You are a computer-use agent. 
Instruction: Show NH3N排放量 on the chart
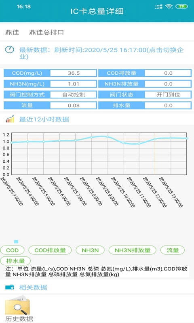coord(132,250)
